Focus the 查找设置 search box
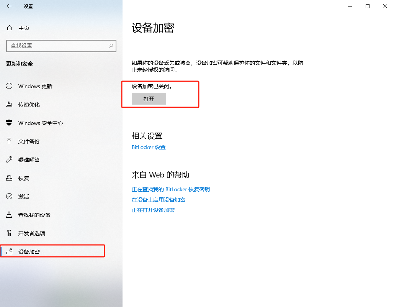Screen dimensions: 394x307 [x=61, y=46]
